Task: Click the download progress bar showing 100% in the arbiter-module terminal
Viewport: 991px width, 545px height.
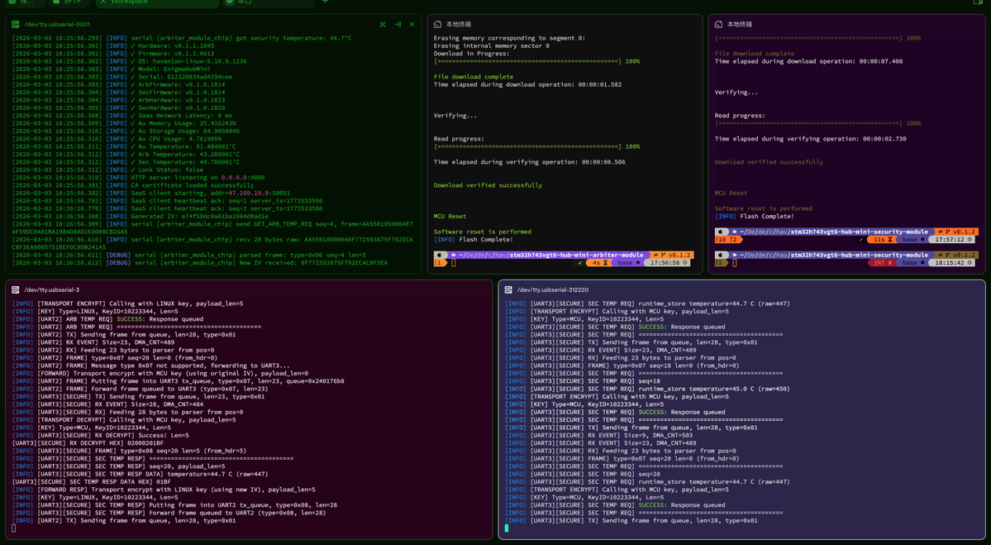Action: click(x=536, y=61)
